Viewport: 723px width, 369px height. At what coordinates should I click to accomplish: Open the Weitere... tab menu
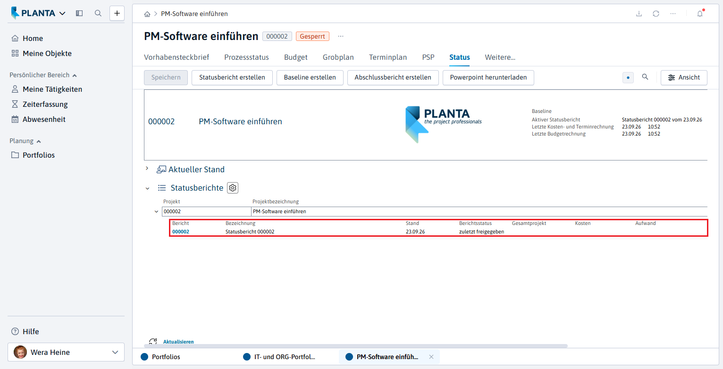(x=500, y=57)
